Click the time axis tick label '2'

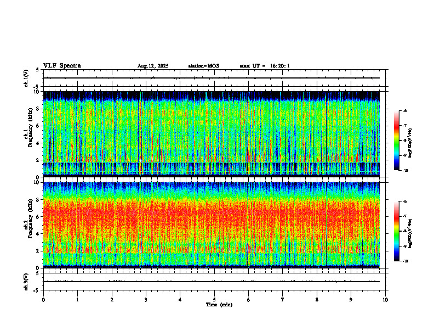pyautogui.click(x=112, y=300)
